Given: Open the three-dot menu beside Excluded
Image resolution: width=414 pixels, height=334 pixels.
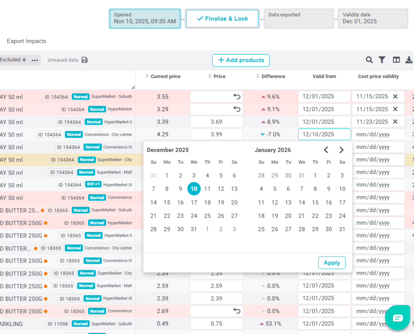Looking at the screenshot, I should click(x=35, y=60).
